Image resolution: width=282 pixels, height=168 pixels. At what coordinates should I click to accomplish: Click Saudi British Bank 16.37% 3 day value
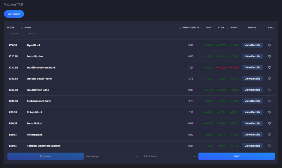pos(208,90)
